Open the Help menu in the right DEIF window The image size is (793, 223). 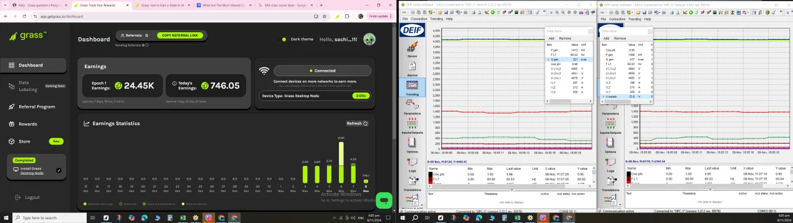[647, 19]
